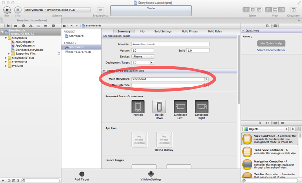This screenshot has width=302, height=183.
Task: Click the App Icons image well
Action: coord(139,140)
